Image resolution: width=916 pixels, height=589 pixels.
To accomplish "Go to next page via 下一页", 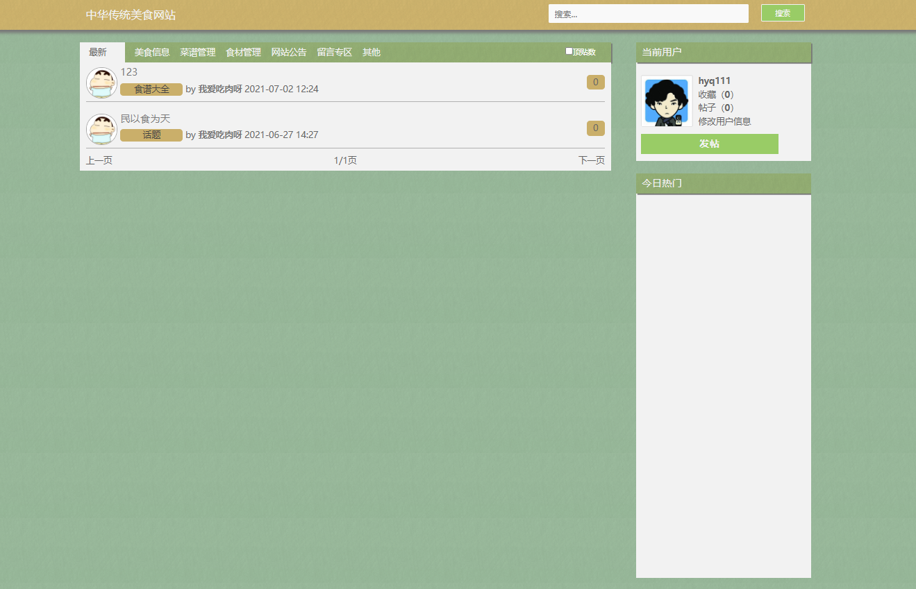I will [592, 161].
